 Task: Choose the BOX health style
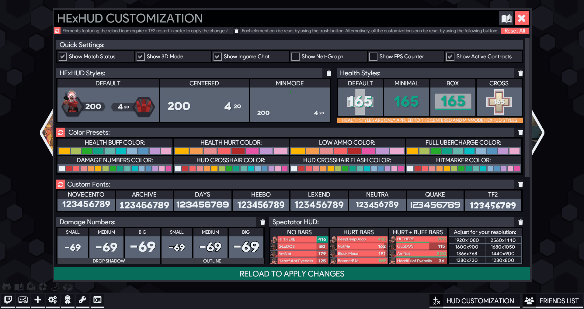(x=453, y=98)
